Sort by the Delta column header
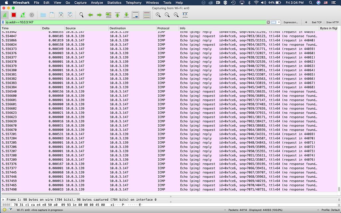Image resolution: width=341 pixels, height=213 pixels. (53, 28)
